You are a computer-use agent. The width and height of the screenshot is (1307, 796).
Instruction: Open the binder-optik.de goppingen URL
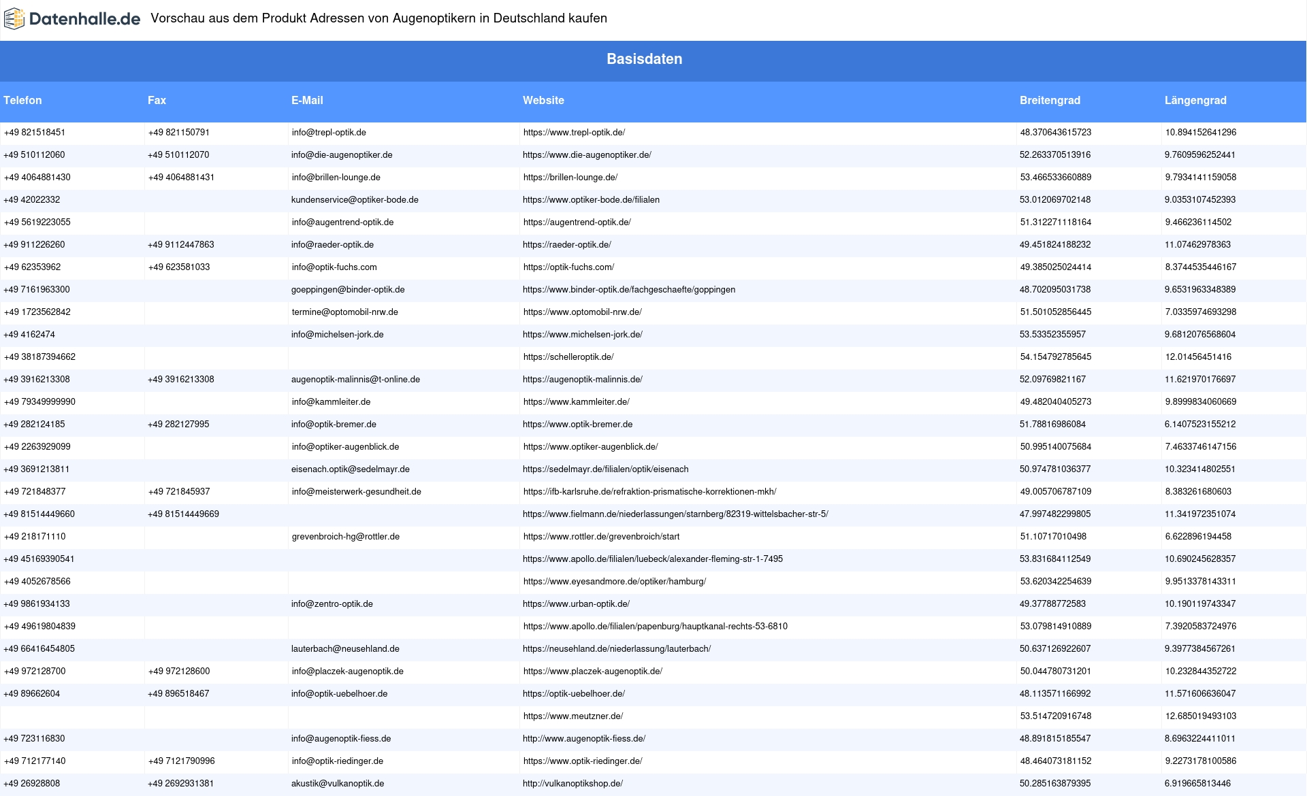629,290
